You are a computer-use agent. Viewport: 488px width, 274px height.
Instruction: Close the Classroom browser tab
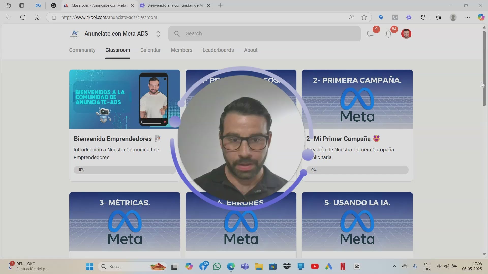132,5
